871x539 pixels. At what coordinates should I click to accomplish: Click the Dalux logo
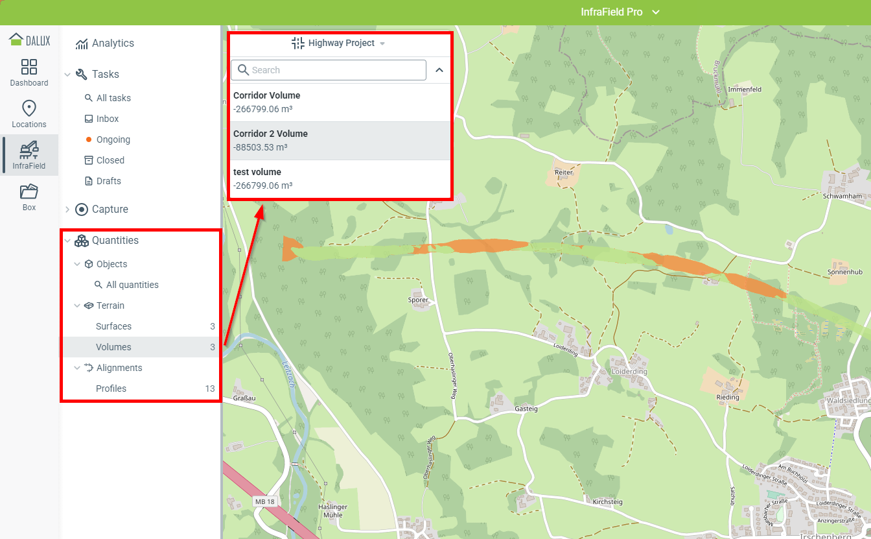29,40
